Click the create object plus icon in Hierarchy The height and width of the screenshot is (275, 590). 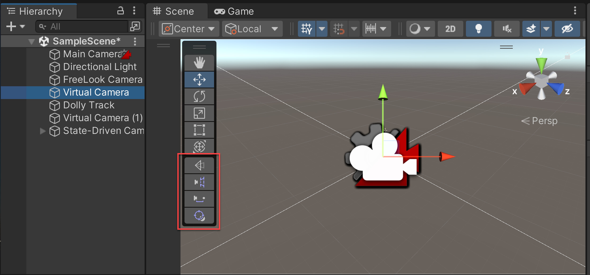click(x=11, y=26)
